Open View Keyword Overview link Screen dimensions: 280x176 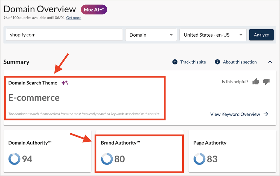(235, 114)
